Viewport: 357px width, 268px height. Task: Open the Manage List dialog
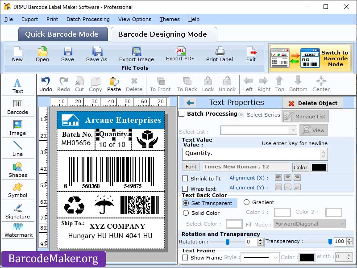click(306, 116)
